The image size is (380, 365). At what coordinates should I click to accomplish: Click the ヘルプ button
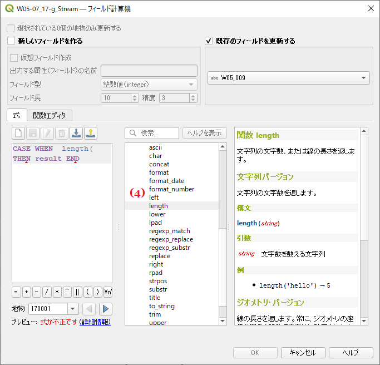pos(351,353)
